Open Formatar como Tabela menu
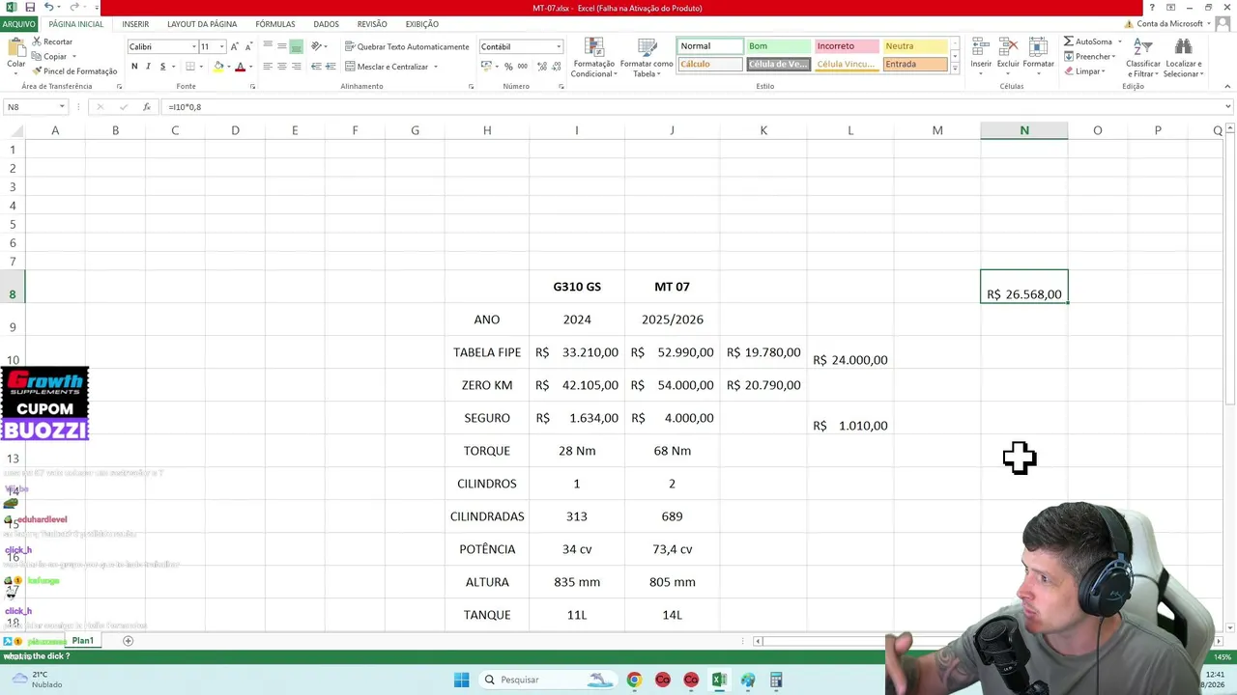Viewport: 1237px width, 695px height. [647, 58]
